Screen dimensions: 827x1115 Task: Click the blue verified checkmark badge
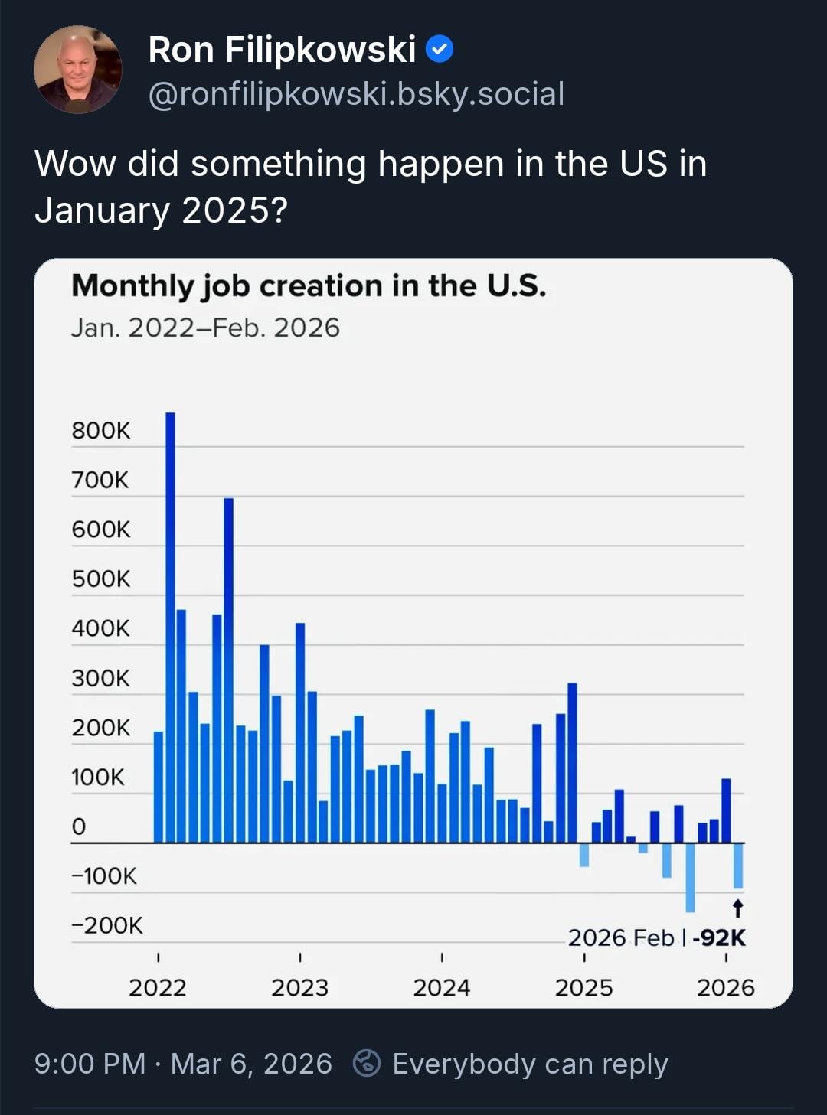[x=440, y=50]
